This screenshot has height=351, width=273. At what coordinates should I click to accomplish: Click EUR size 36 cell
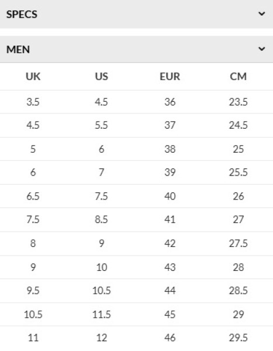(170, 102)
